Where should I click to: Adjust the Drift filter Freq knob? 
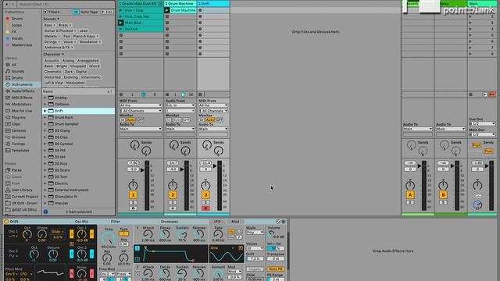pyautogui.click(x=108, y=237)
